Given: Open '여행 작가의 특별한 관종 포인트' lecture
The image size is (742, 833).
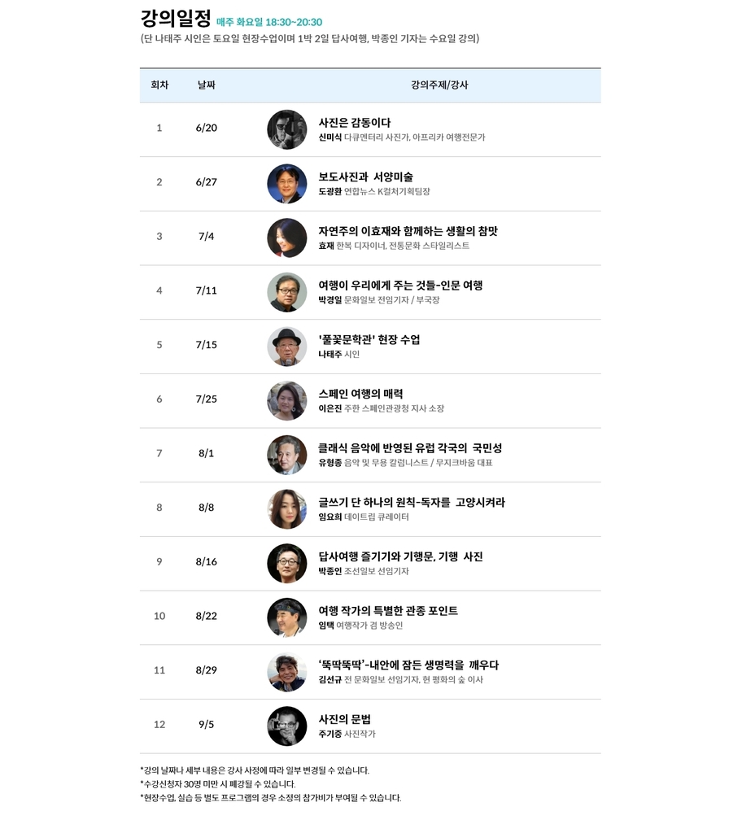Looking at the screenshot, I should coord(388,611).
